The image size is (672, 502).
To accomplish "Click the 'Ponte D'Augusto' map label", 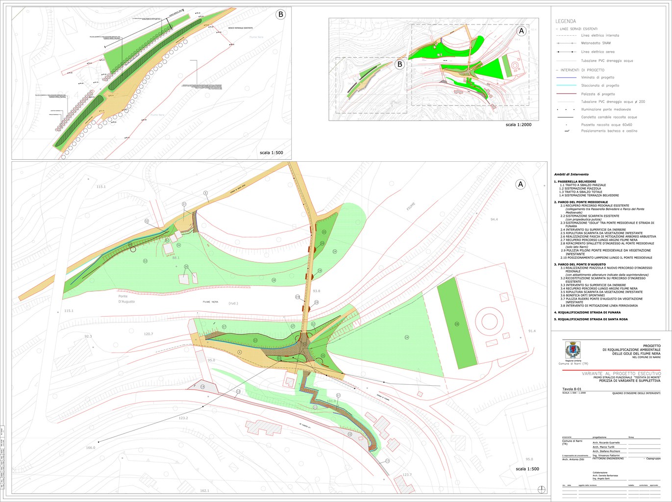I will click(x=126, y=299).
